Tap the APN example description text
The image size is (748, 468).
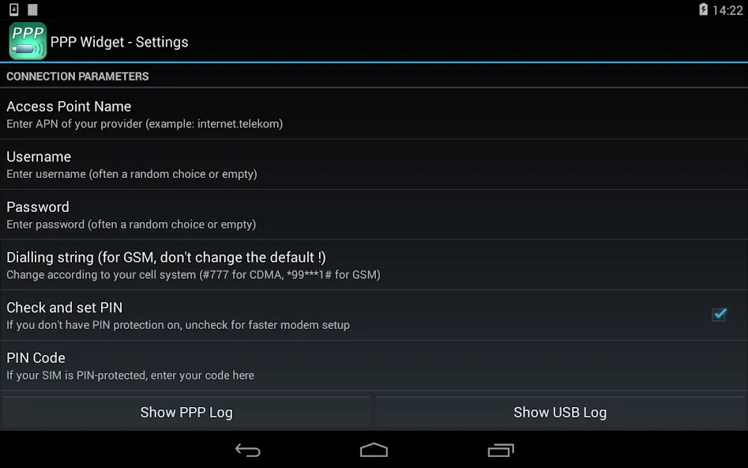tap(145, 123)
